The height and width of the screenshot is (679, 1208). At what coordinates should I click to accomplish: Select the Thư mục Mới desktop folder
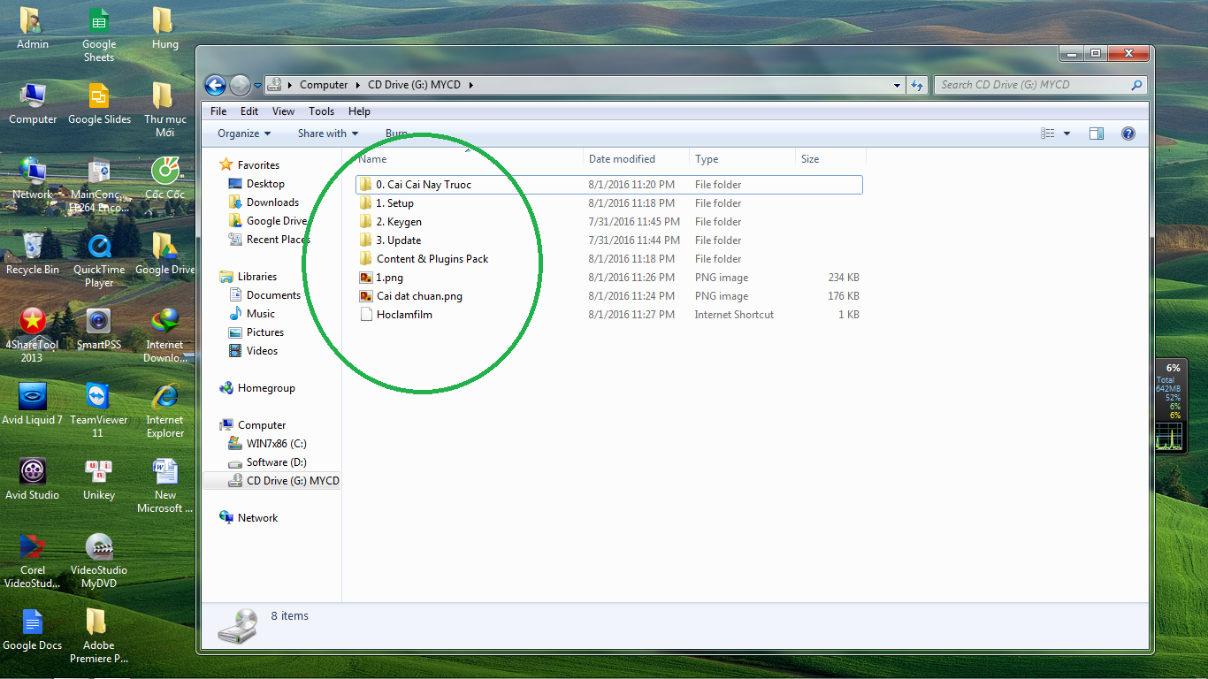(164, 110)
